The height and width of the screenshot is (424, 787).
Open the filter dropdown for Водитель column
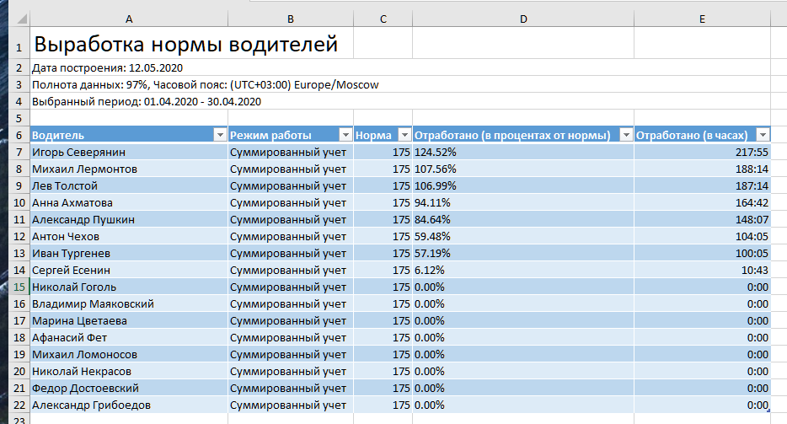(220, 136)
